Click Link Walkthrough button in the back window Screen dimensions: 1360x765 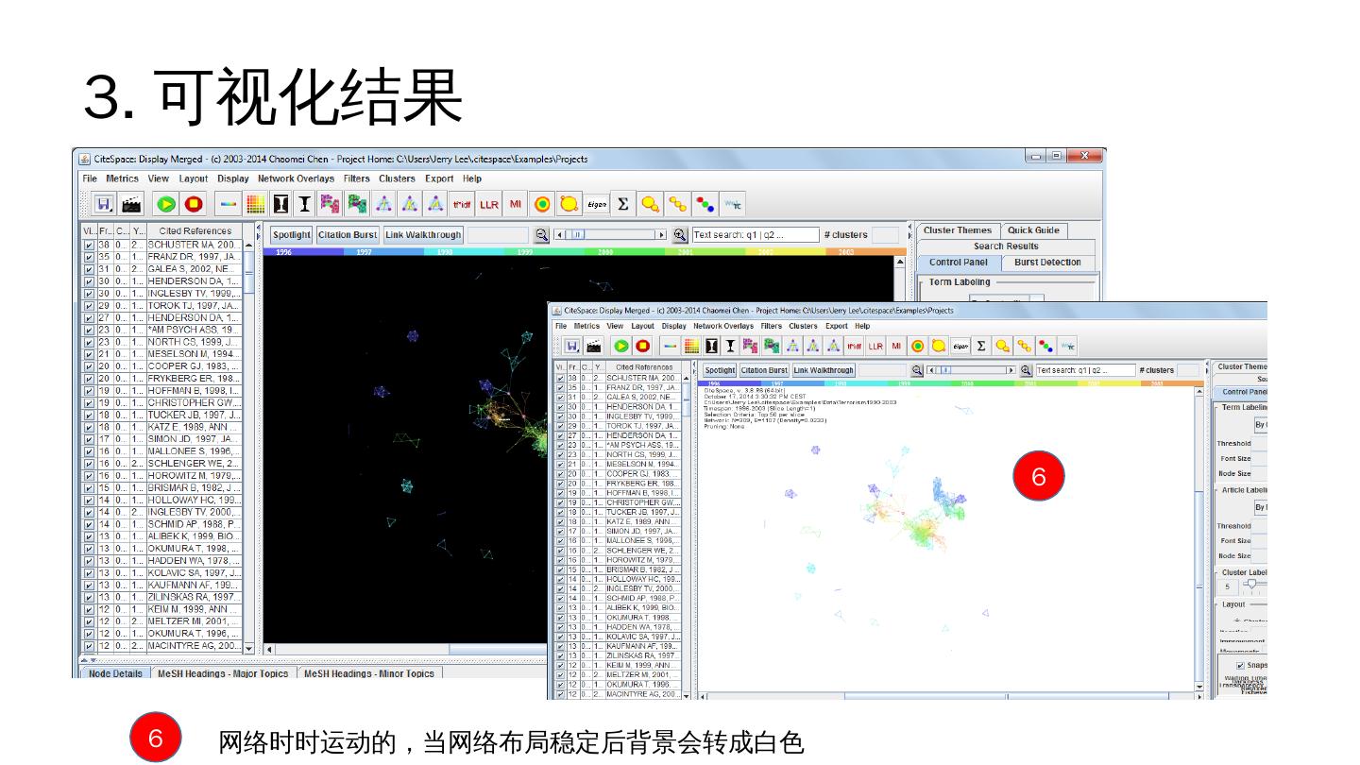tap(423, 235)
